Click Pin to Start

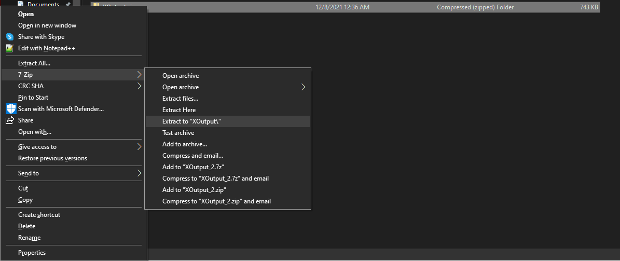pyautogui.click(x=33, y=98)
